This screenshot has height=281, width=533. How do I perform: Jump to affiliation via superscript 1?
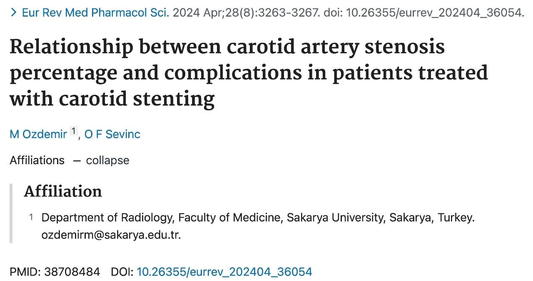73,131
